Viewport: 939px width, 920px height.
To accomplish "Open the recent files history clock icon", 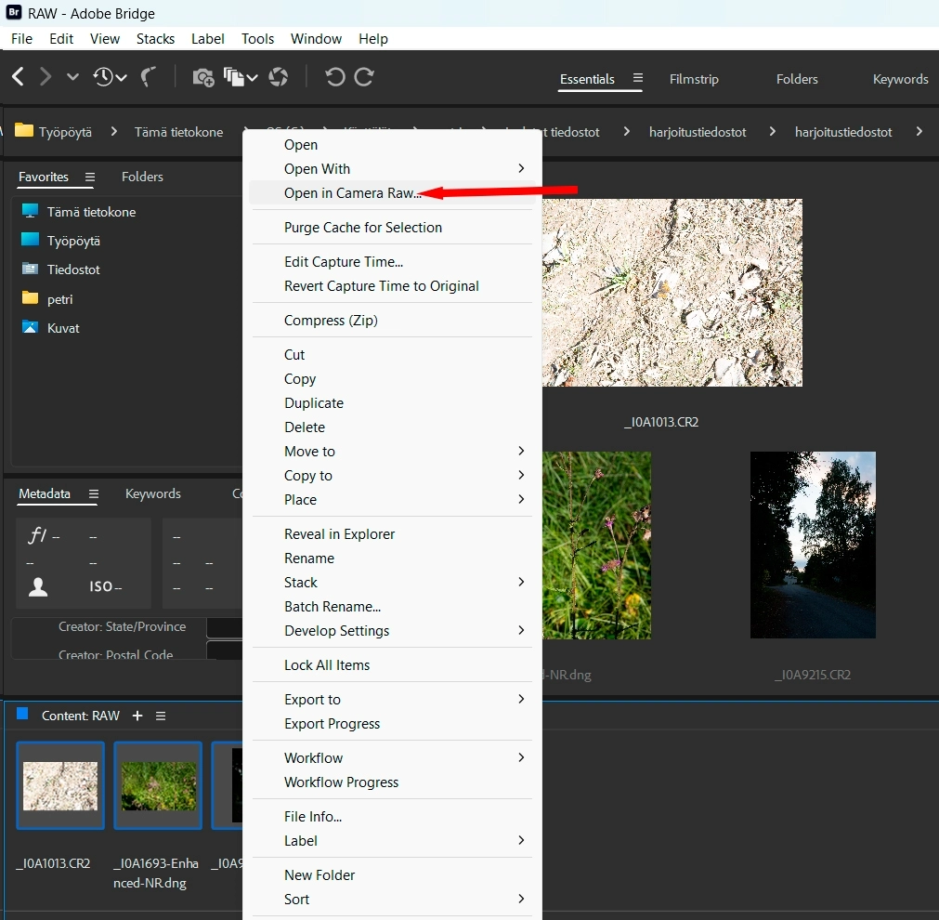I will point(103,77).
